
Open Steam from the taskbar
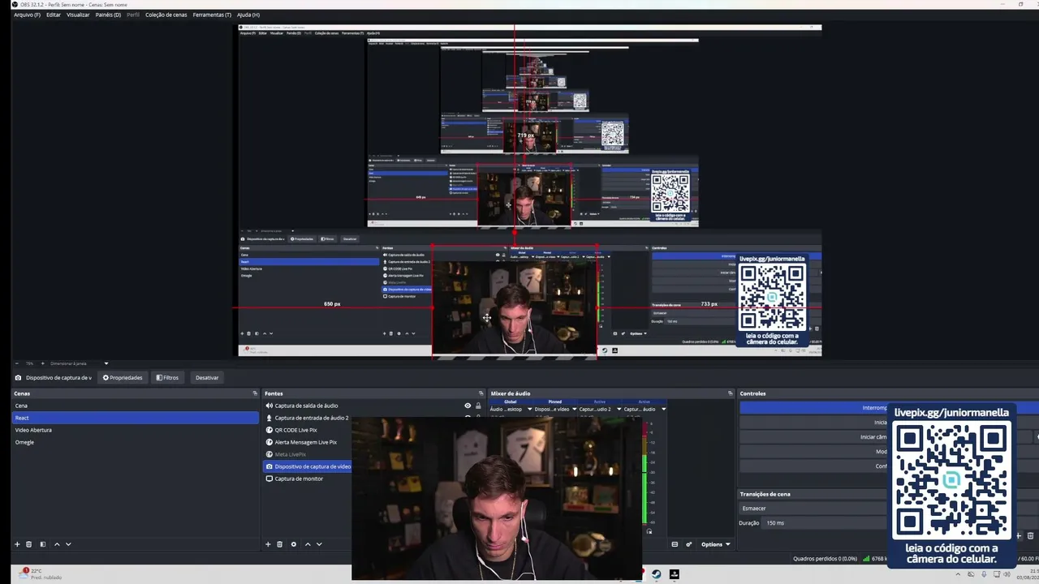click(x=657, y=574)
